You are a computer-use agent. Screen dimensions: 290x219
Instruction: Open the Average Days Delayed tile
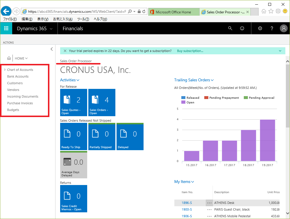coord(74,165)
